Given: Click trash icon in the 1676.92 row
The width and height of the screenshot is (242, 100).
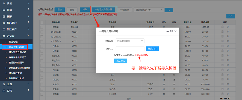Looking at the screenshot, I should (228, 27).
